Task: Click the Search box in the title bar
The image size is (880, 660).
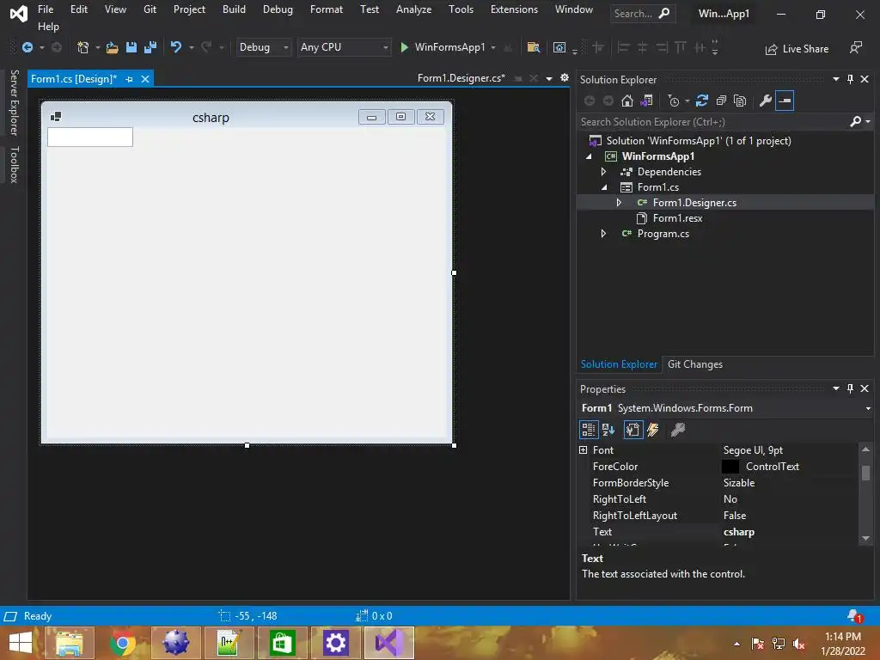Action: 643,14
